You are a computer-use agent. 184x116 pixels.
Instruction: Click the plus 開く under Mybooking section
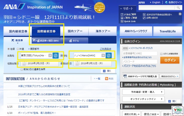coord(170,101)
